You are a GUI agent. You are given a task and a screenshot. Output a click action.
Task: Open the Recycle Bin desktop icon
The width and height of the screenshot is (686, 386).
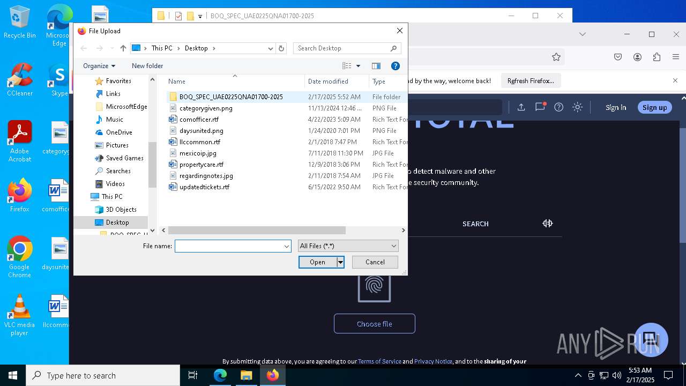[x=19, y=22]
